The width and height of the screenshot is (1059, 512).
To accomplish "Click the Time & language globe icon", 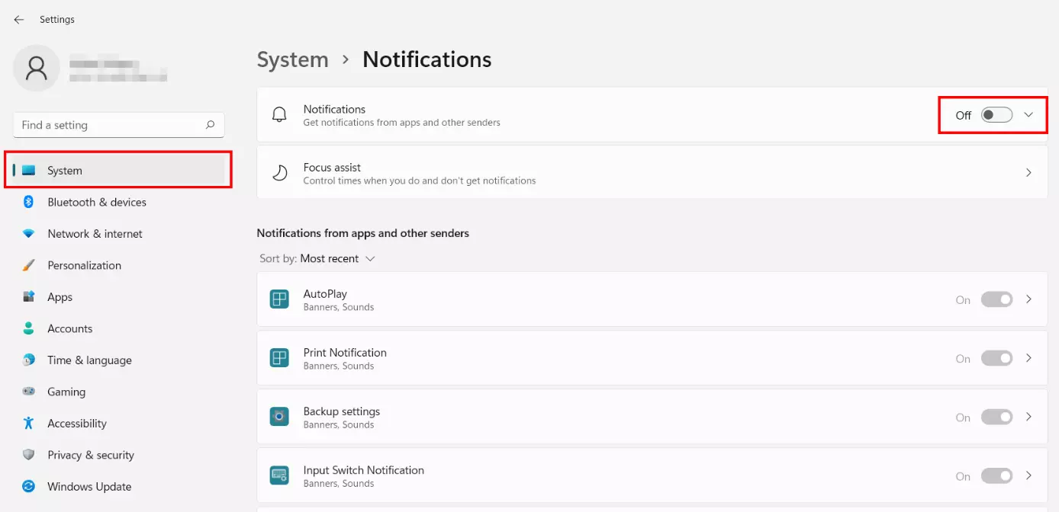I will (x=29, y=360).
